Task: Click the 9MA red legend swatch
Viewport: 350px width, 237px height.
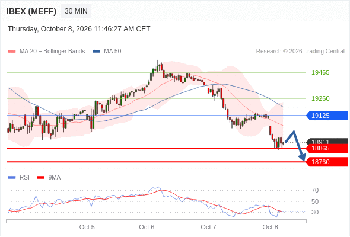Action: pyautogui.click(x=40, y=178)
